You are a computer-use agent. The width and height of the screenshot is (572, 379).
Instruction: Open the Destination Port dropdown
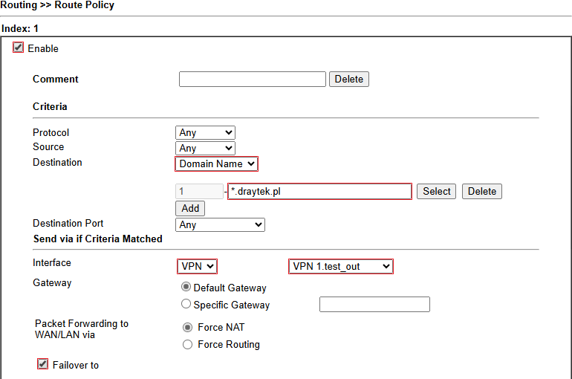coord(221,224)
